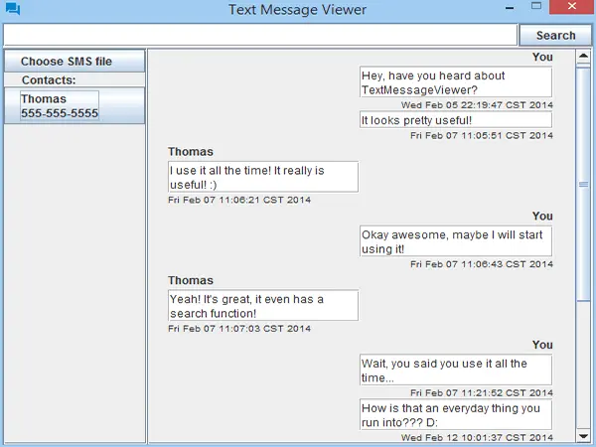
Task: Click the scrollbar up arrow
Action: [x=583, y=58]
